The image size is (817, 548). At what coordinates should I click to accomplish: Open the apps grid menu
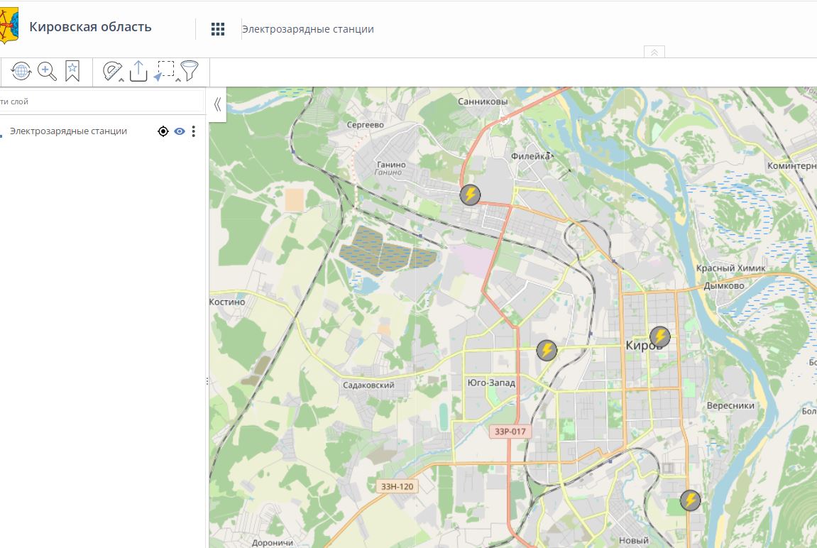pyautogui.click(x=218, y=29)
